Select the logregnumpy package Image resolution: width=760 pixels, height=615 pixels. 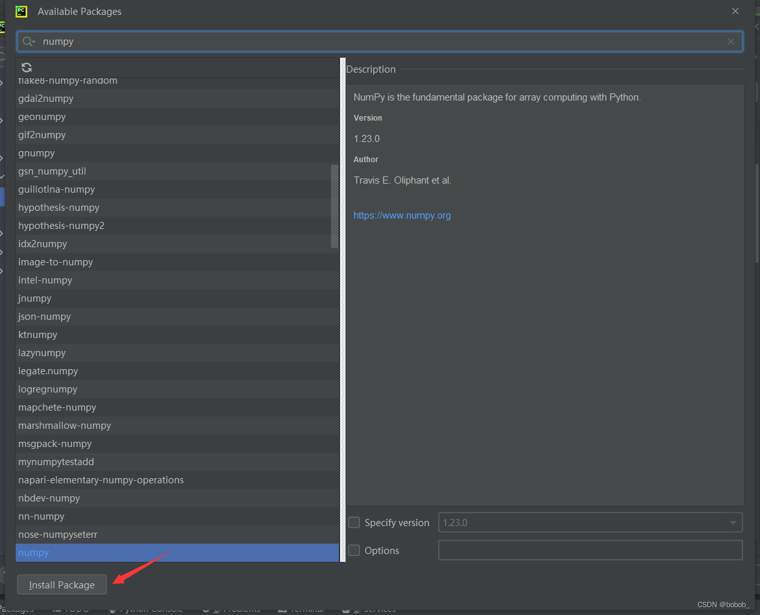click(x=177, y=389)
